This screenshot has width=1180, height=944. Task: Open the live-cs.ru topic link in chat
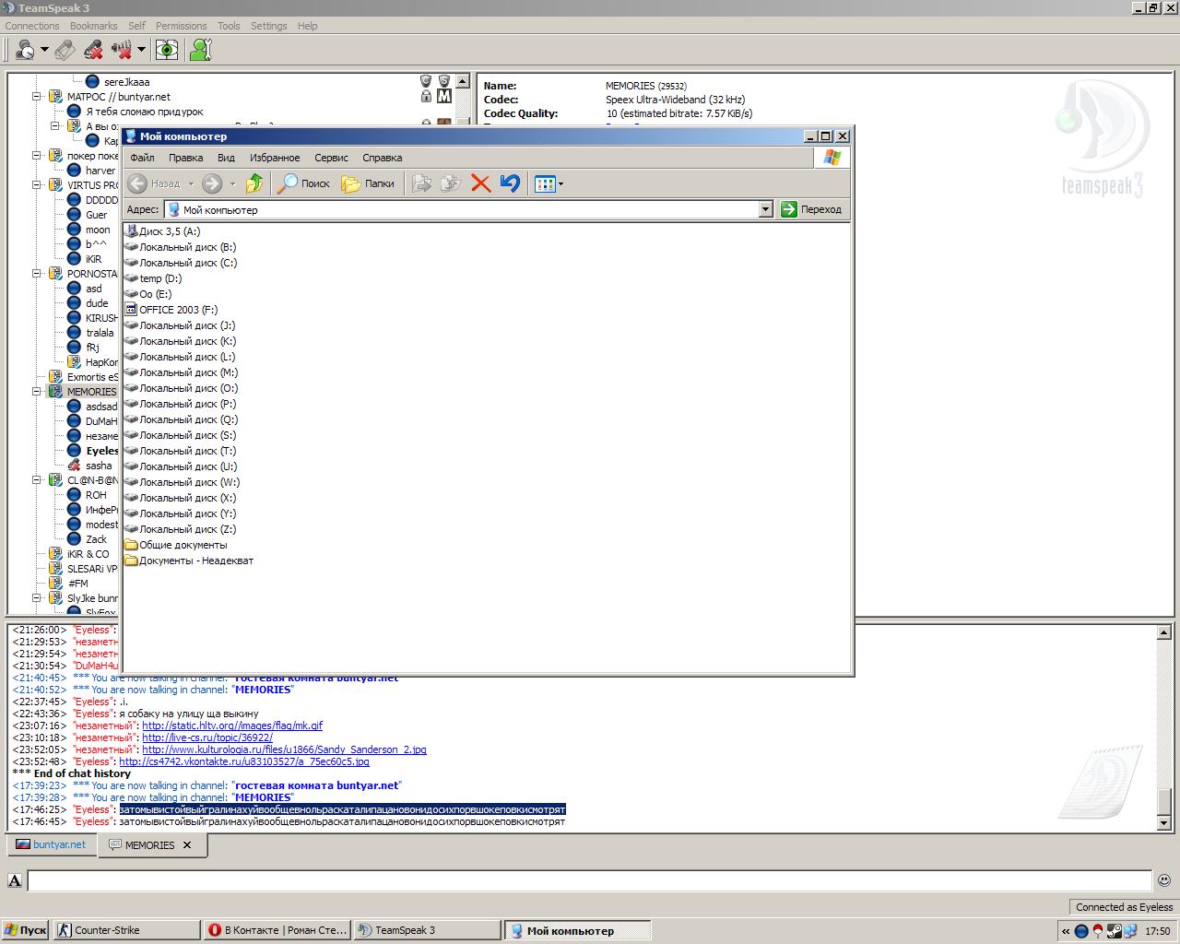point(207,737)
